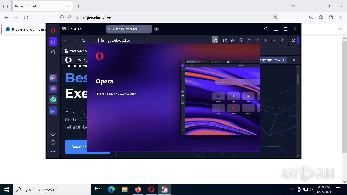Close the 'Just a moment...' Firefox tab

coord(68,6)
